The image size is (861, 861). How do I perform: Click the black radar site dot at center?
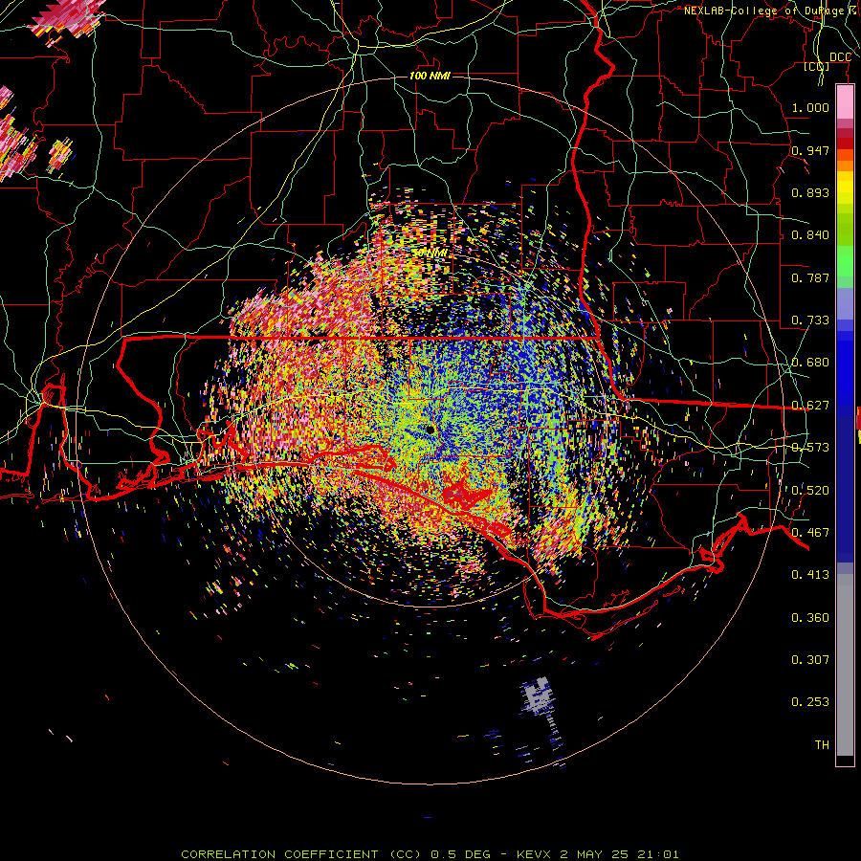[430, 429]
